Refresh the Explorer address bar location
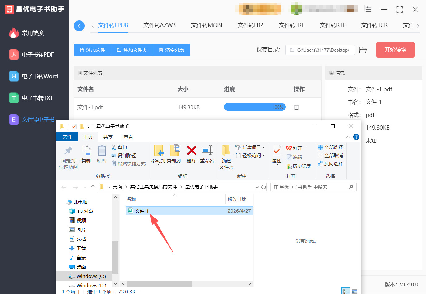This screenshot has height=294, width=426. 264,187
